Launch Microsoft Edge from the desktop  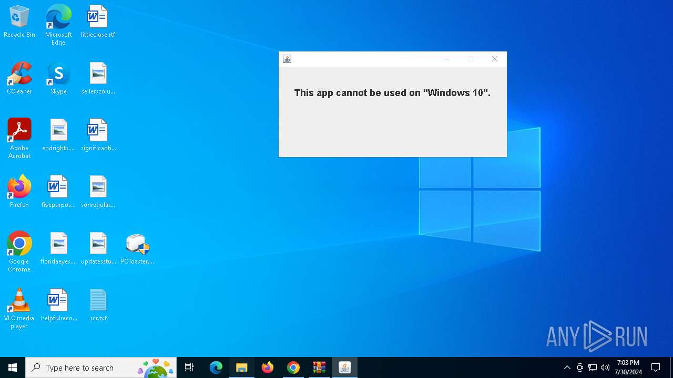(x=58, y=25)
